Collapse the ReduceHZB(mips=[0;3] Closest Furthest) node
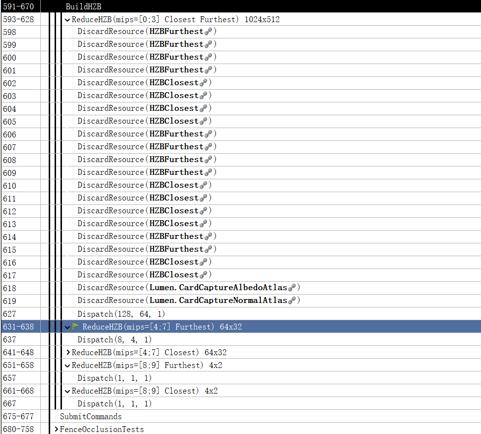 pyautogui.click(x=67, y=19)
